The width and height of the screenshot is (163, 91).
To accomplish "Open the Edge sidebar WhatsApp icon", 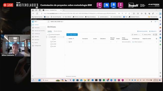I will 160,44.
